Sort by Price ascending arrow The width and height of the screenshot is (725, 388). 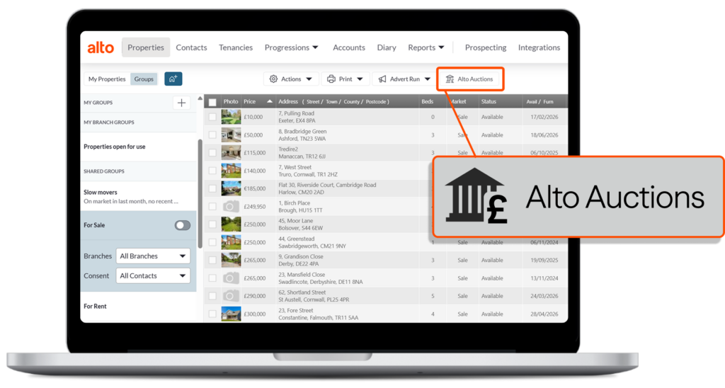270,101
